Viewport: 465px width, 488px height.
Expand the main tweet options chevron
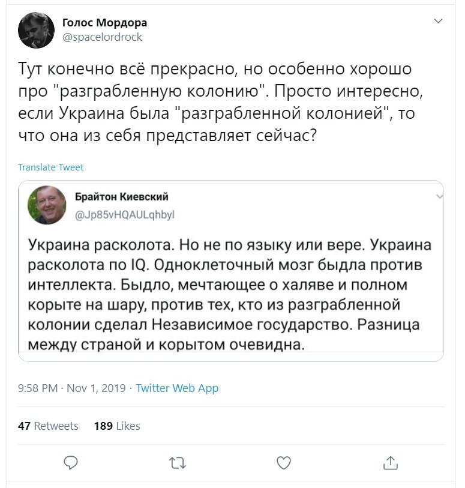click(438, 21)
